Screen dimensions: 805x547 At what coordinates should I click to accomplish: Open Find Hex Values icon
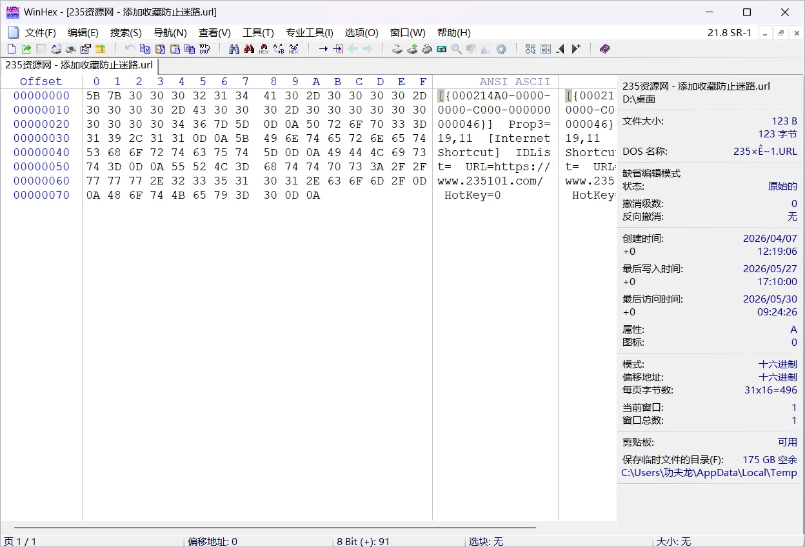(x=264, y=49)
